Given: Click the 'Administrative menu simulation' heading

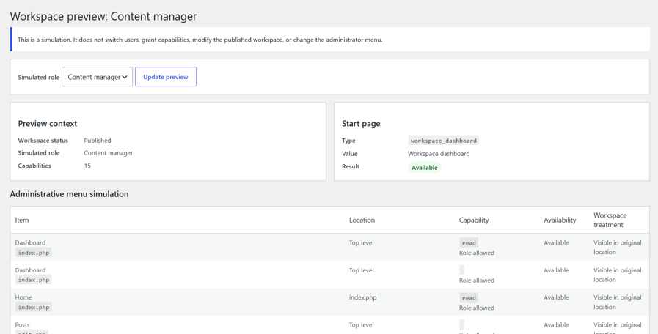Looking at the screenshot, I should pyautogui.click(x=69, y=194).
